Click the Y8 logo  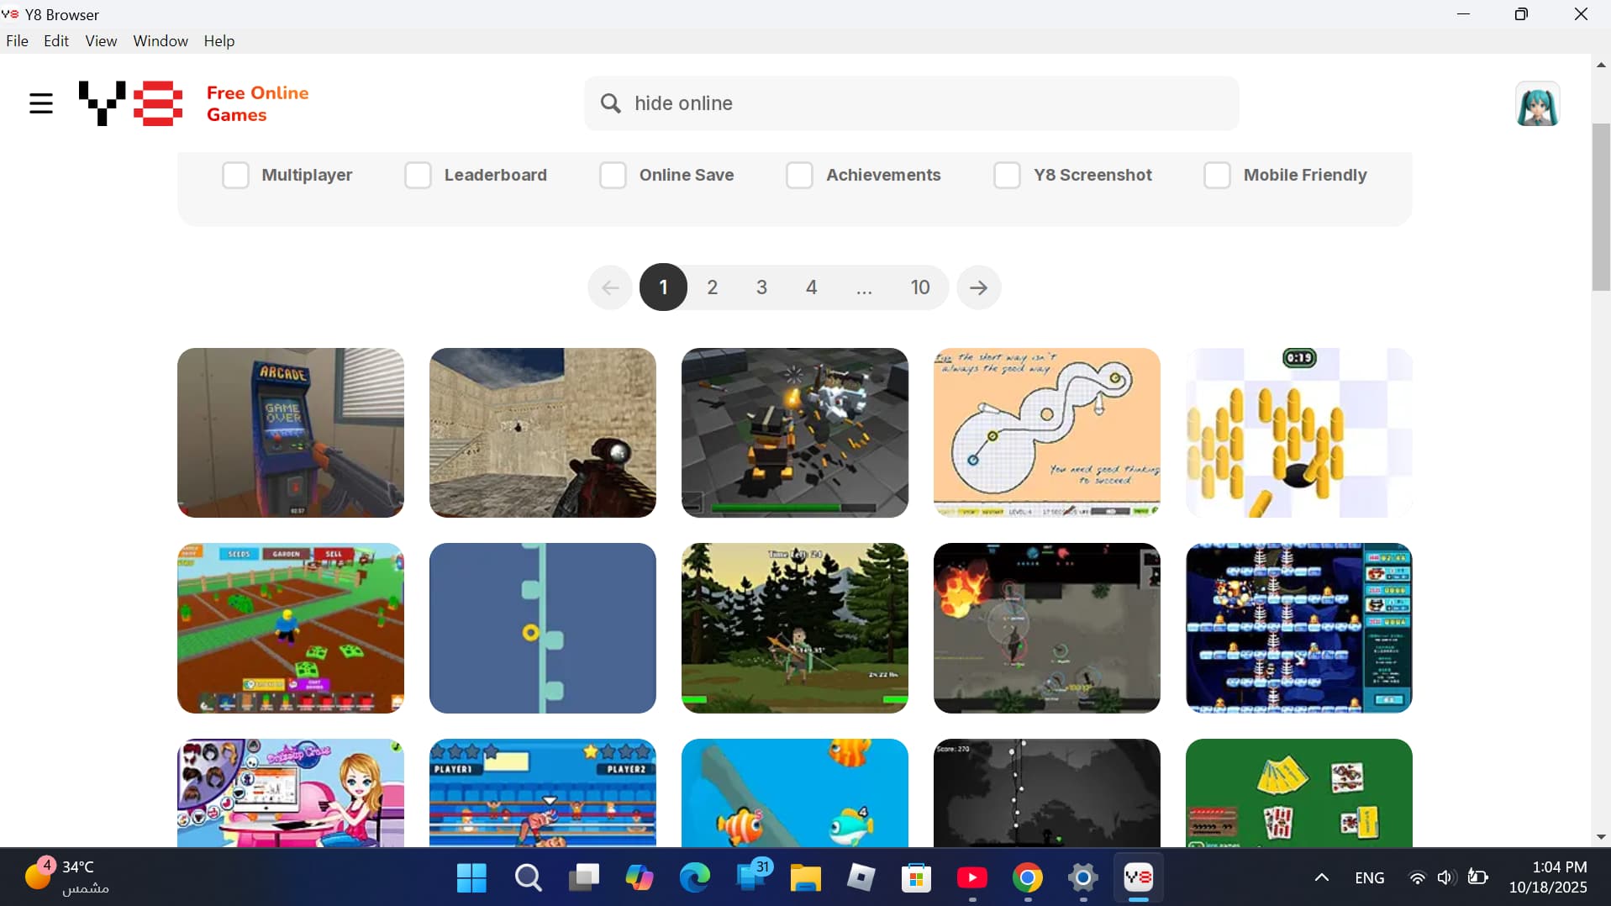(x=130, y=103)
